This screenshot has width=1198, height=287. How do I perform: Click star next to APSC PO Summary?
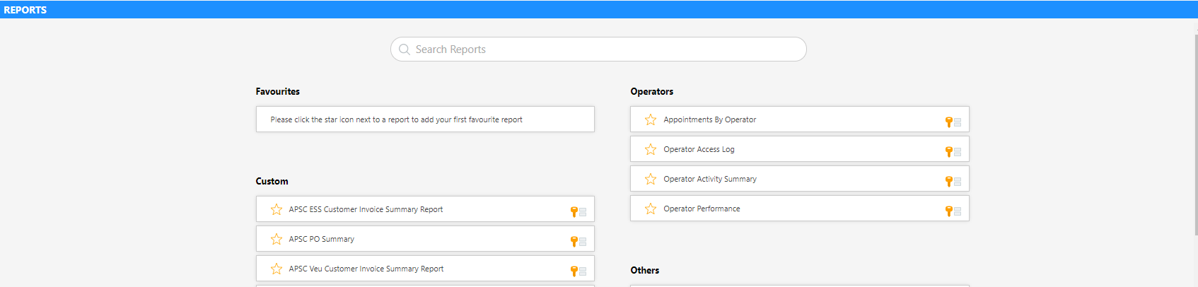pos(277,240)
